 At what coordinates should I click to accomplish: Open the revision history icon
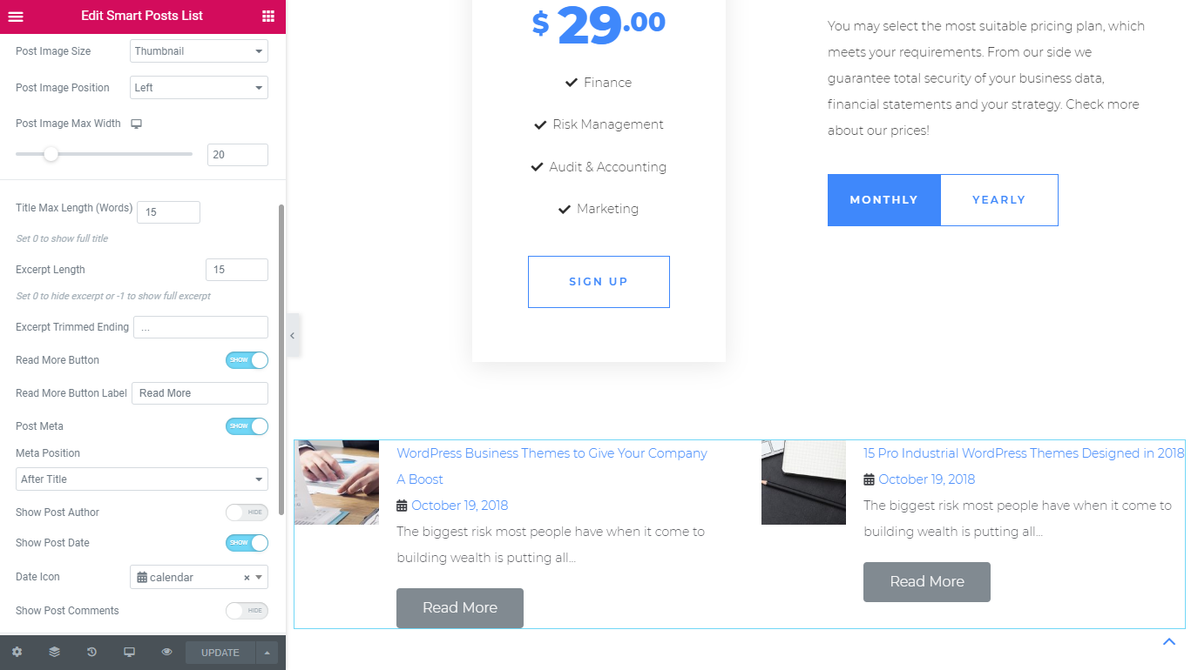click(91, 652)
